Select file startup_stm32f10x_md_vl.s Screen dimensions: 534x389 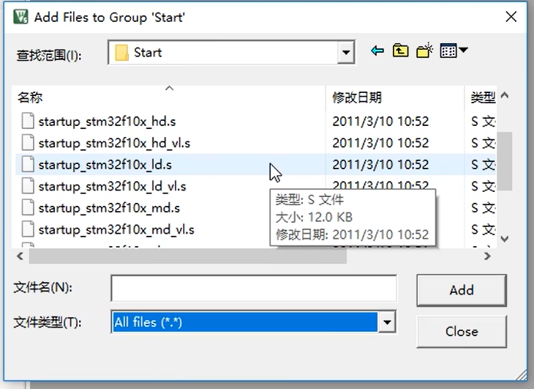116,230
